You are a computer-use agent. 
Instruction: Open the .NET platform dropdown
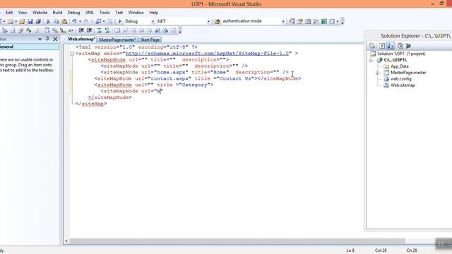click(x=208, y=21)
